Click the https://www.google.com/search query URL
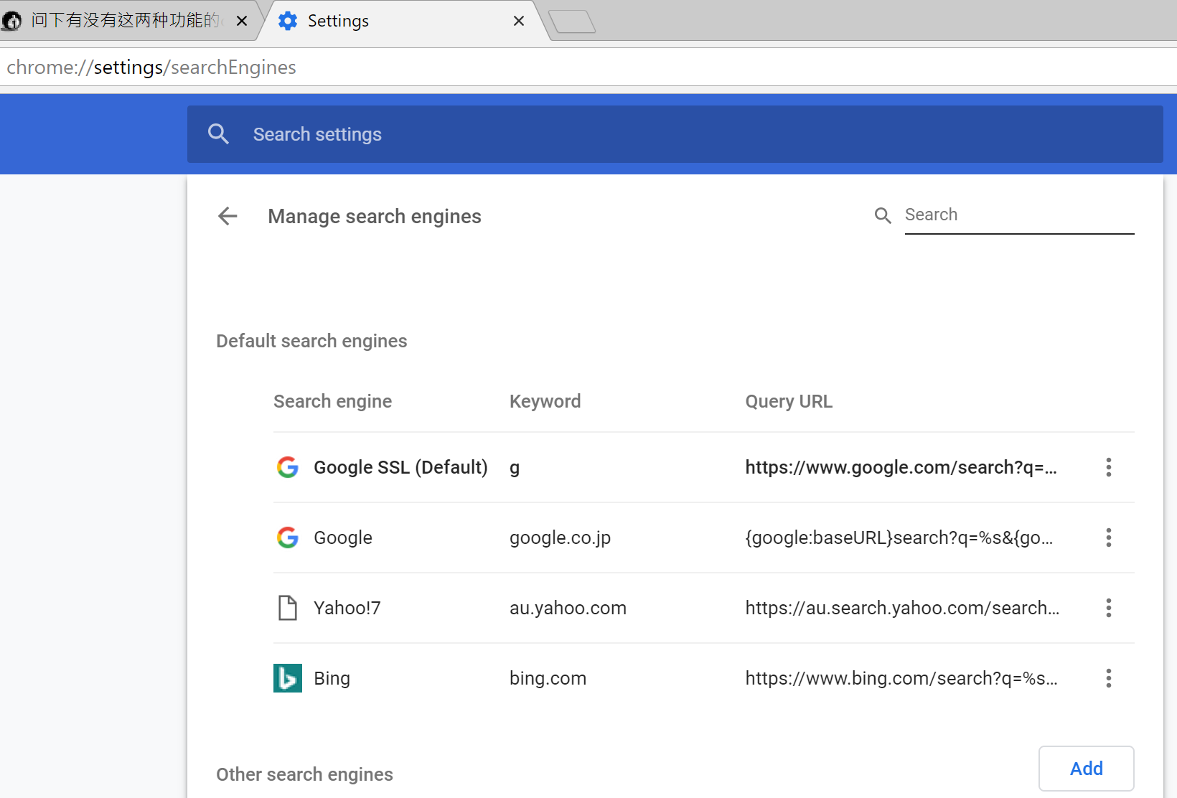1177x798 pixels. click(901, 467)
